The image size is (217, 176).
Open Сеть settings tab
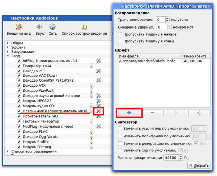click(52, 29)
